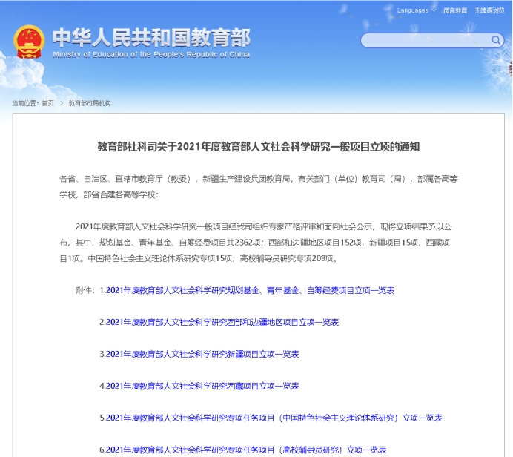The height and width of the screenshot is (457, 513).
Task: Open attachment 6 高校辅导员研究 list
Action: [x=243, y=450]
